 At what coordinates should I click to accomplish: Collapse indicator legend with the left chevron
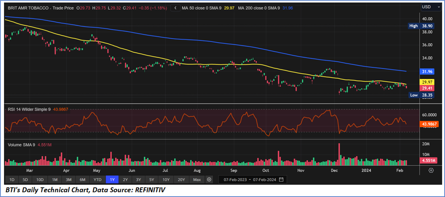coord(176,8)
